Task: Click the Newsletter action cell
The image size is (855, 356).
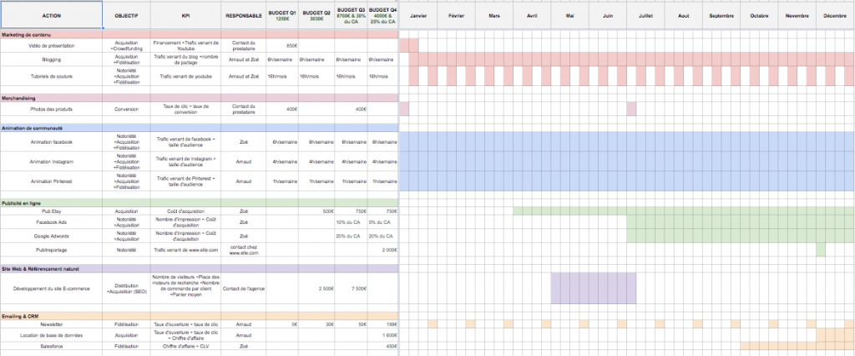Action: click(51, 323)
